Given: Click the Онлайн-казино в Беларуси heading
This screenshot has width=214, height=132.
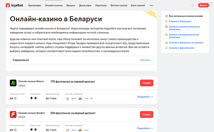Looking at the screenshot, I should pos(56,19).
